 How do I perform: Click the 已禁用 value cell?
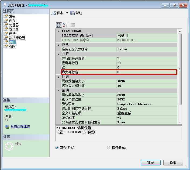coord(147,36)
